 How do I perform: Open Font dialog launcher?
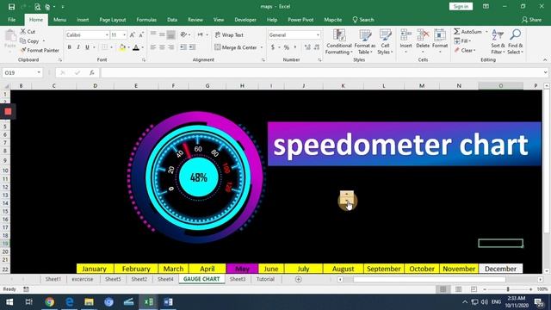[144, 60]
